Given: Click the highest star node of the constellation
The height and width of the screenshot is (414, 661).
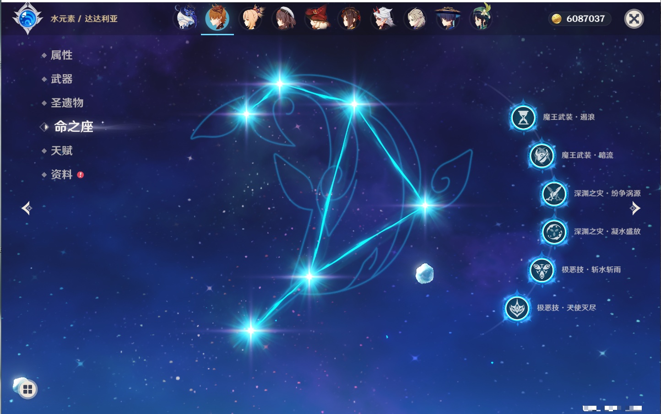Looking at the screenshot, I should tap(280, 84).
